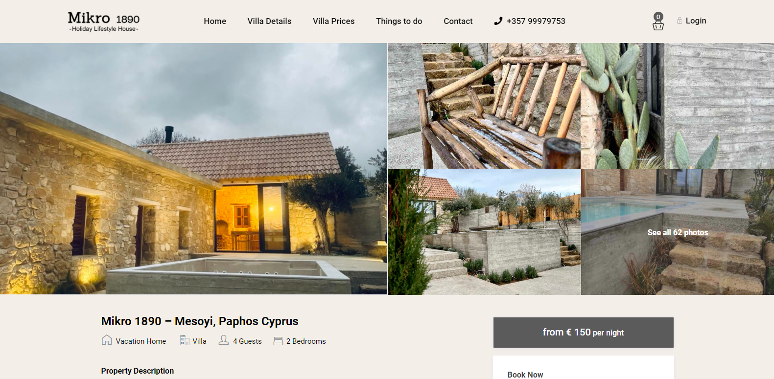Viewport: 774px width, 379px height.
Task: Click the Vacation Home house icon
Action: (x=107, y=340)
